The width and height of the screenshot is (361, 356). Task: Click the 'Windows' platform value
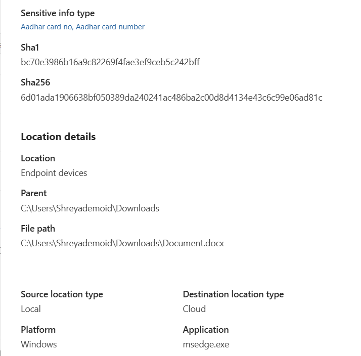(39, 344)
